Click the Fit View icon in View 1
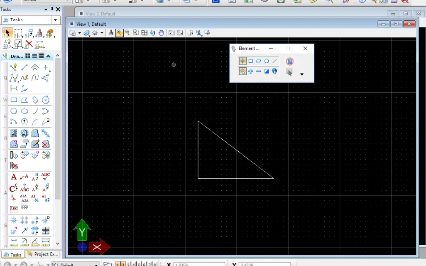 point(144,33)
